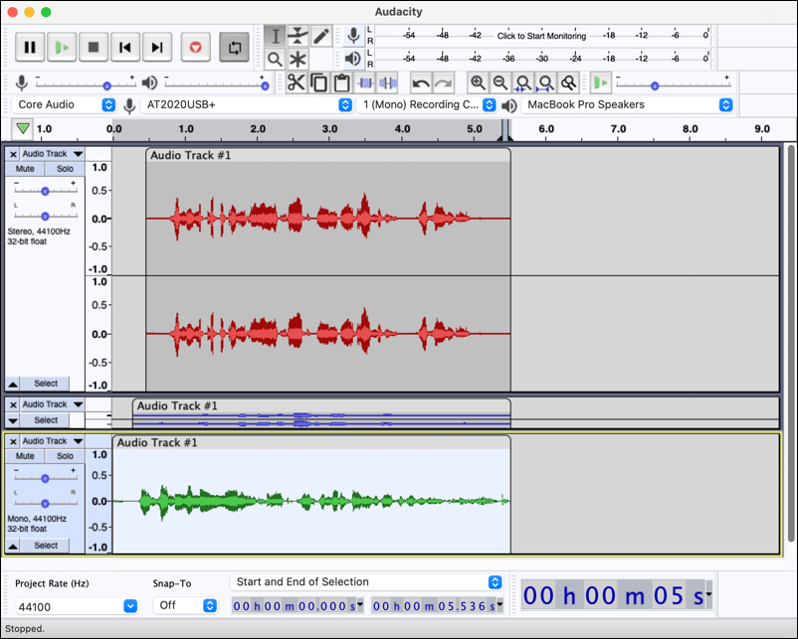Click Trim audio outside selection icon
798x639 pixels.
(365, 82)
